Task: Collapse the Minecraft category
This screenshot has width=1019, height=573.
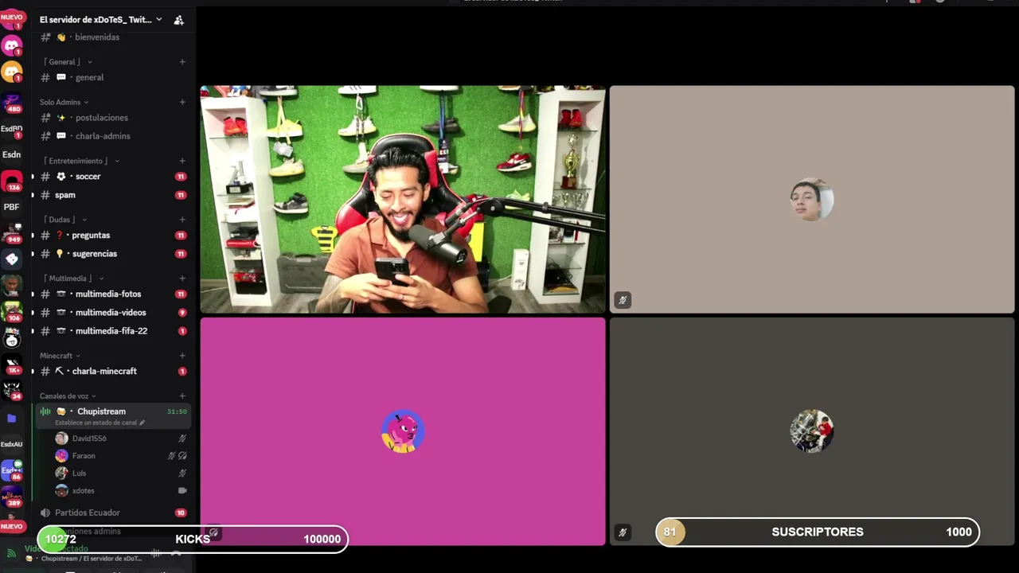Action: 60,356
